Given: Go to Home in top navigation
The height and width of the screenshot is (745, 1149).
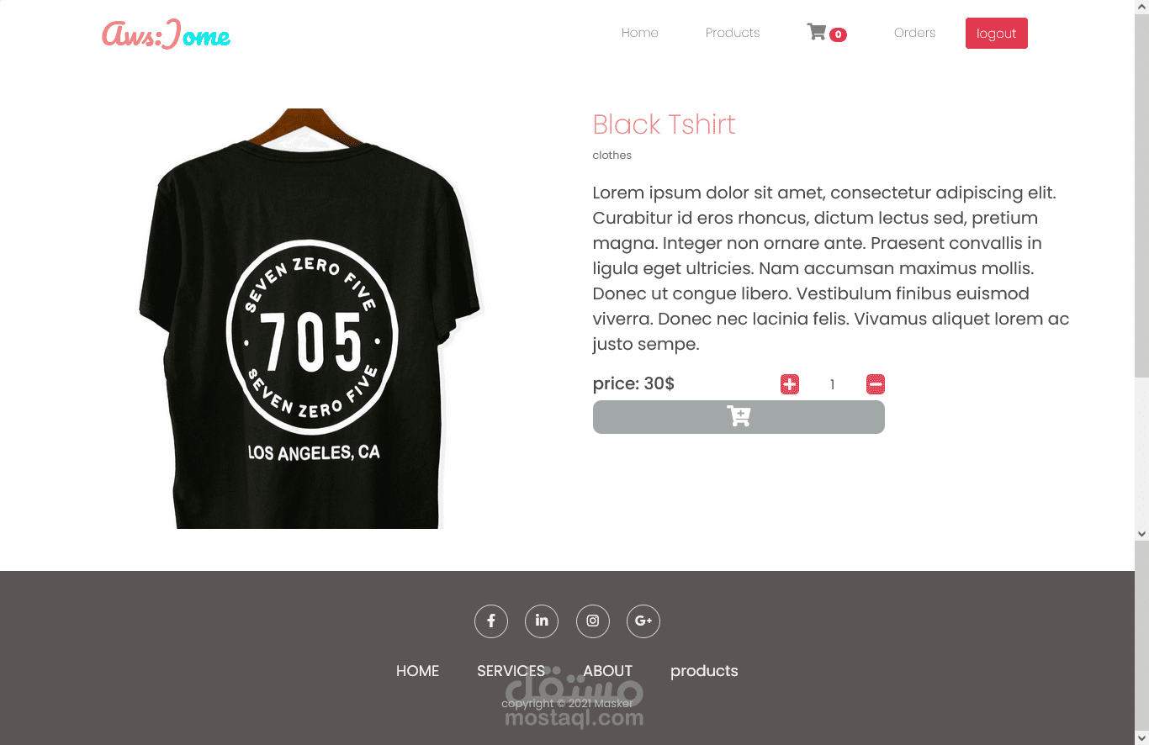Looking at the screenshot, I should 640,33.
